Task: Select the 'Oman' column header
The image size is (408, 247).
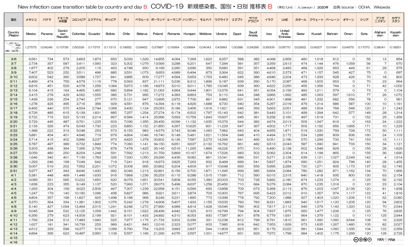Action: pos(348,34)
